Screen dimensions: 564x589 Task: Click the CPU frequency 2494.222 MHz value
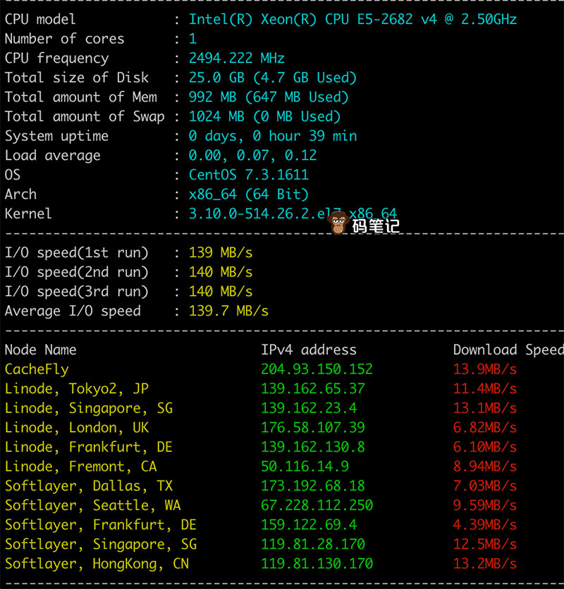[x=237, y=58]
